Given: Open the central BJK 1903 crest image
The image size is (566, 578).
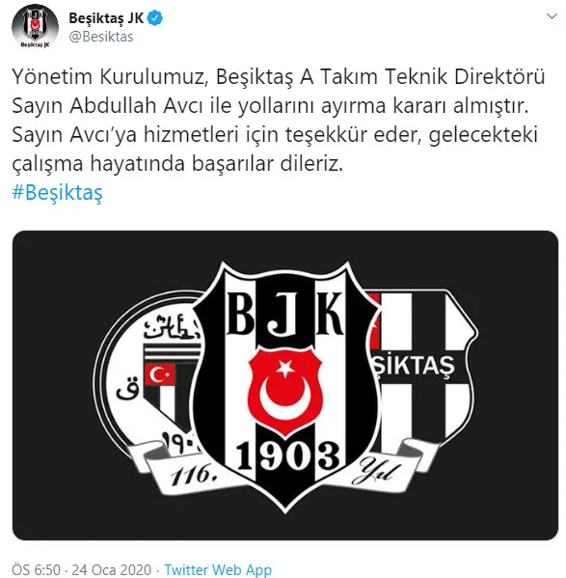Looking at the screenshot, I should pos(285,385).
